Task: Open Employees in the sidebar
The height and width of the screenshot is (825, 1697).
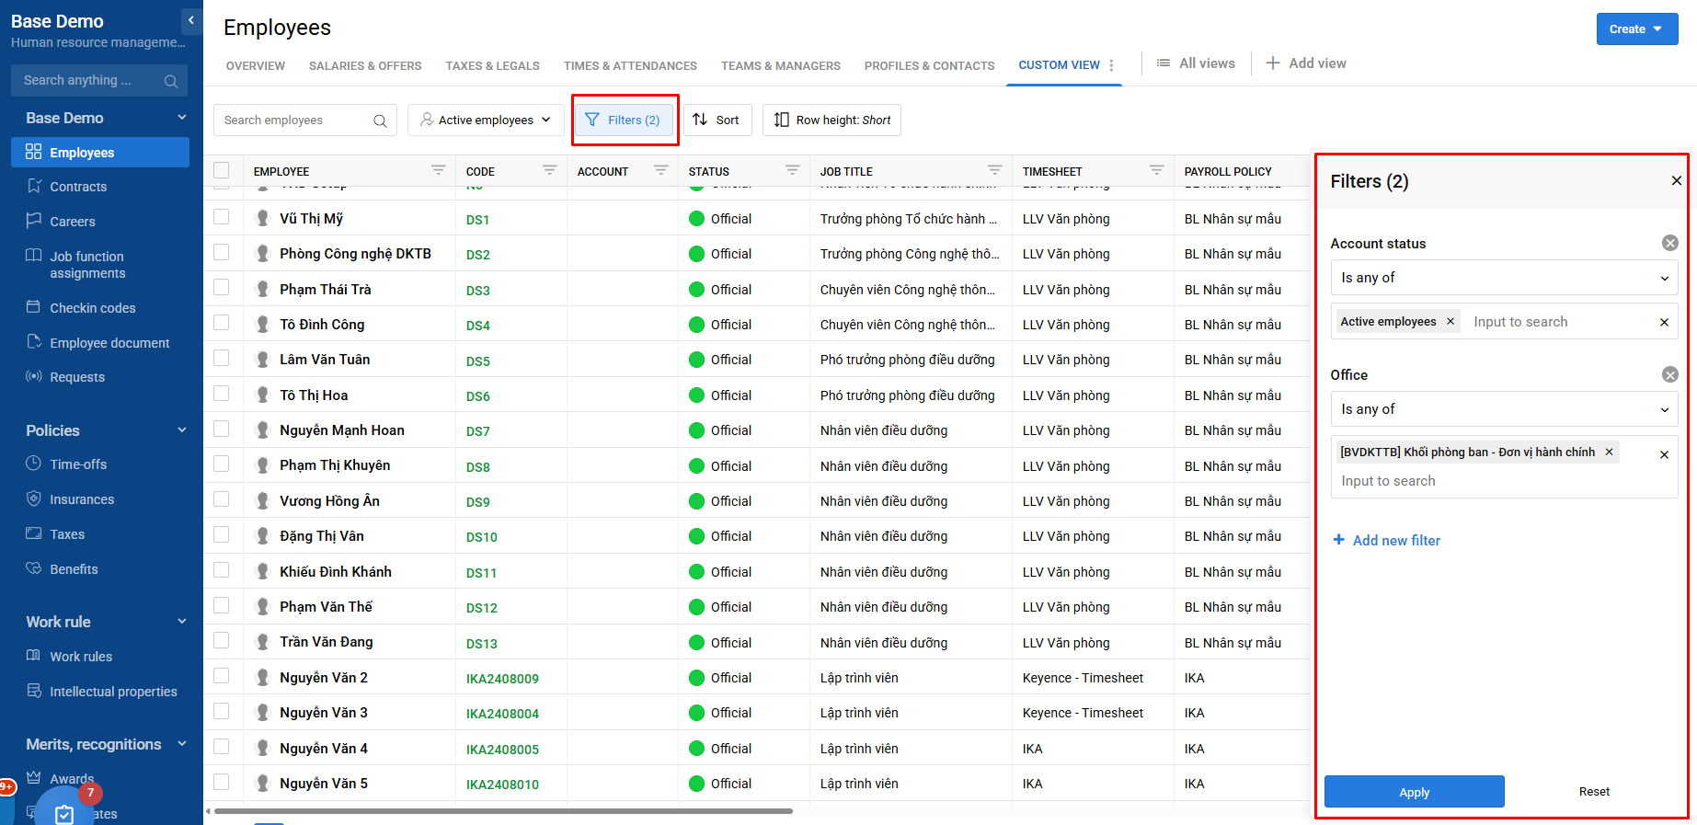Action: click(x=100, y=153)
